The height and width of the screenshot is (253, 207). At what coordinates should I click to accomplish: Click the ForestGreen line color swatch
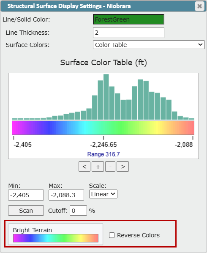click(128, 19)
